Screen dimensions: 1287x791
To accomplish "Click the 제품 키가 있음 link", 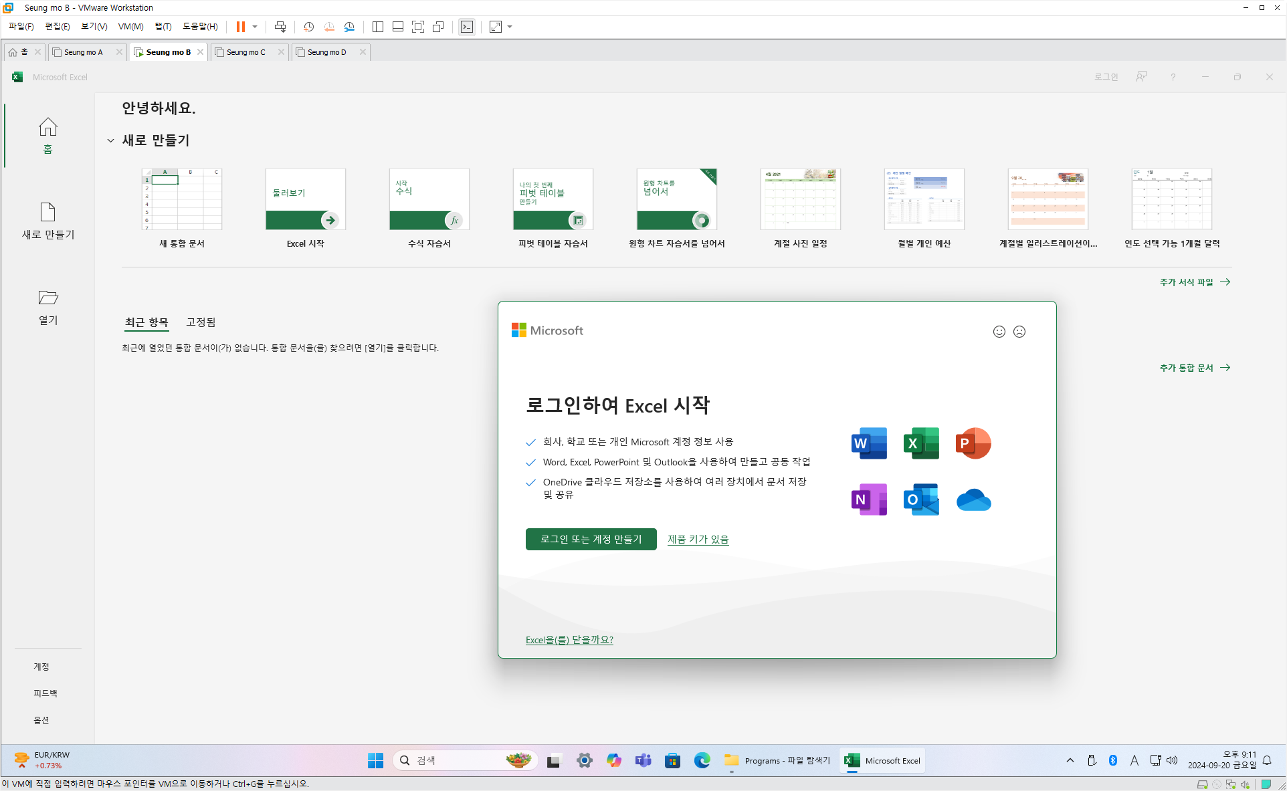I will [698, 539].
